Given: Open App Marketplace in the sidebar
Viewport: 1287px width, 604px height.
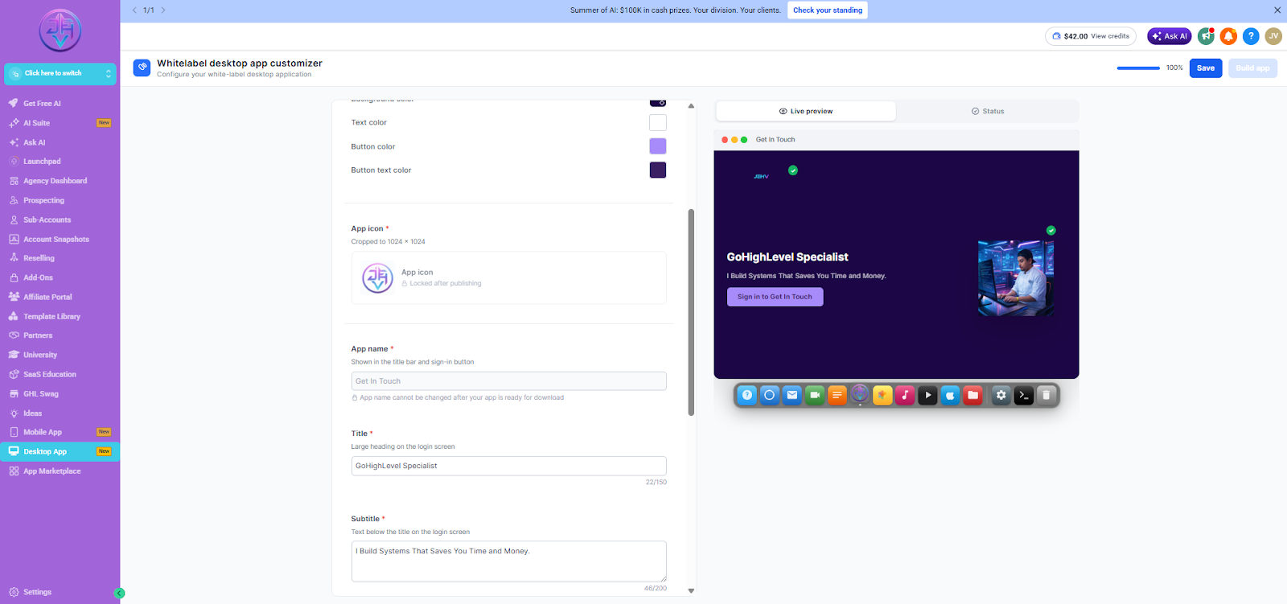Looking at the screenshot, I should coord(60,471).
